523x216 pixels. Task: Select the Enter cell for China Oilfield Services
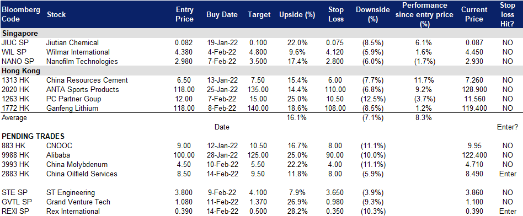[508, 174]
